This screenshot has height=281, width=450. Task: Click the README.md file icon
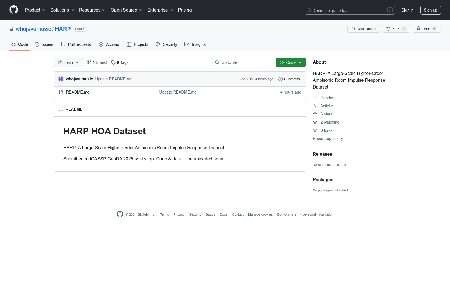tap(61, 92)
